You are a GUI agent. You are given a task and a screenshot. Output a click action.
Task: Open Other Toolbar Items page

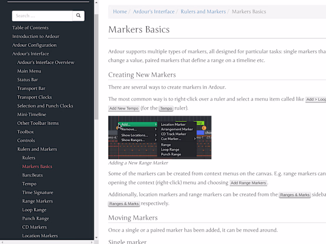coord(38,123)
